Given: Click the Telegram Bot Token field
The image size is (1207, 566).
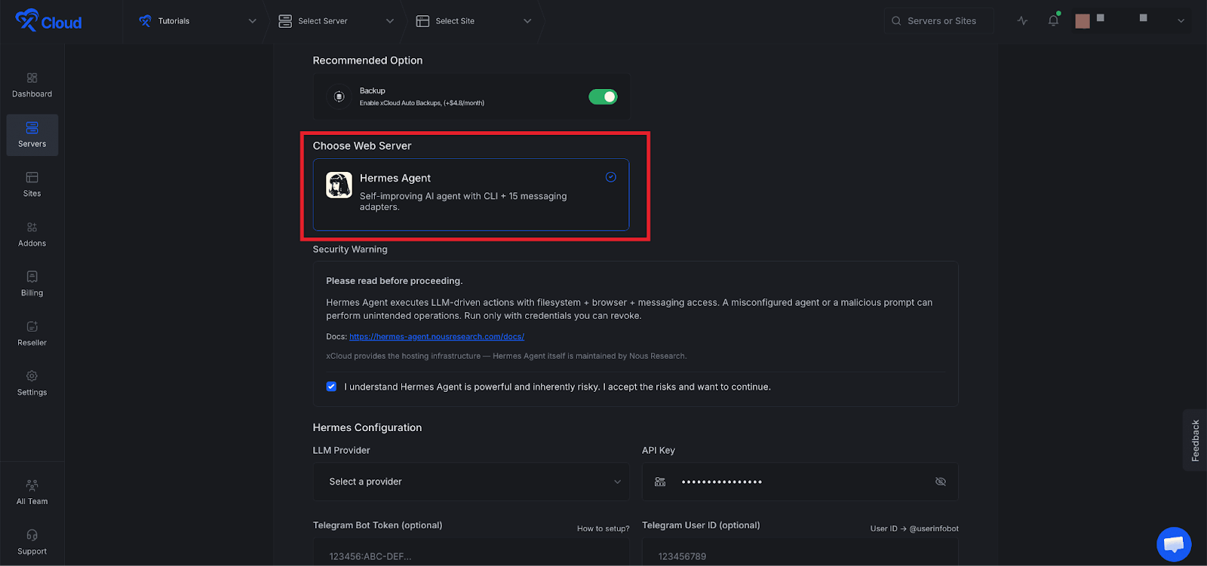Looking at the screenshot, I should 471,554.
